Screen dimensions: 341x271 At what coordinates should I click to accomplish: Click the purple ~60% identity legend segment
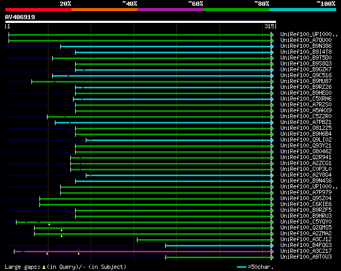[170, 10]
